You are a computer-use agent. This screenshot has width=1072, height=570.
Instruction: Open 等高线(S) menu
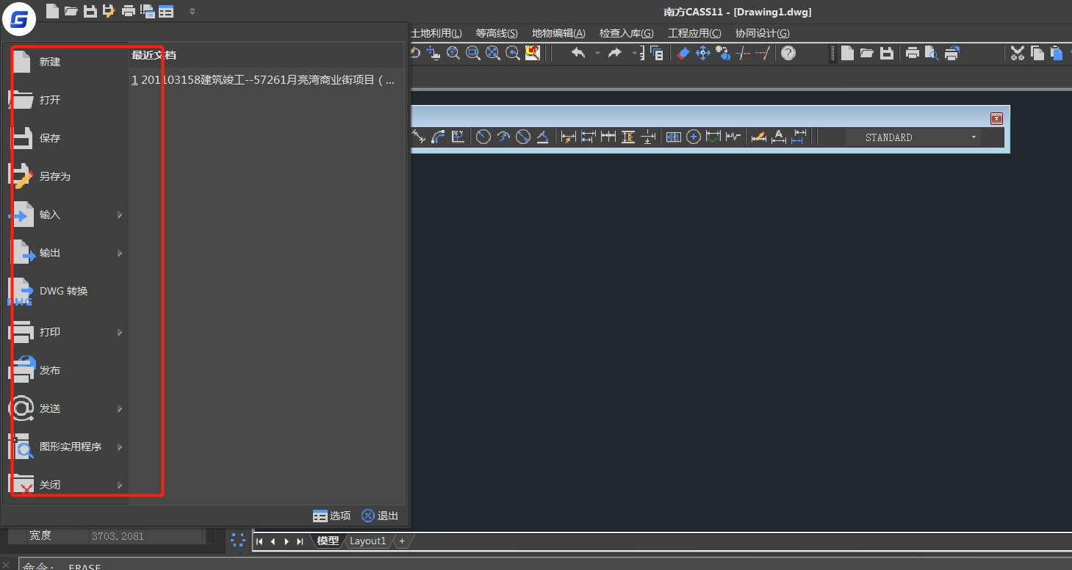497,33
